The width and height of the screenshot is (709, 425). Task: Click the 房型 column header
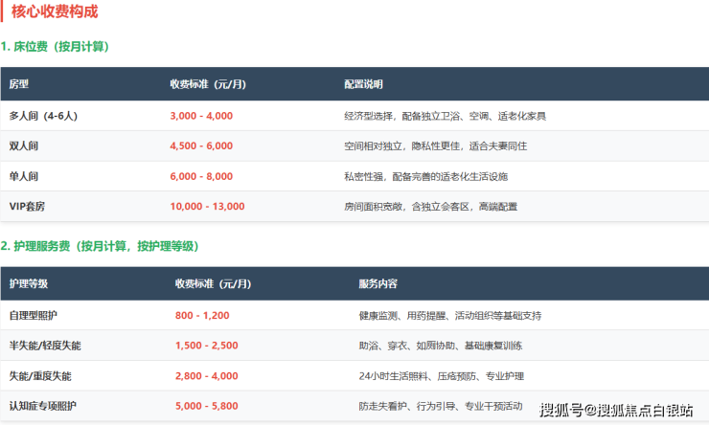(x=19, y=84)
